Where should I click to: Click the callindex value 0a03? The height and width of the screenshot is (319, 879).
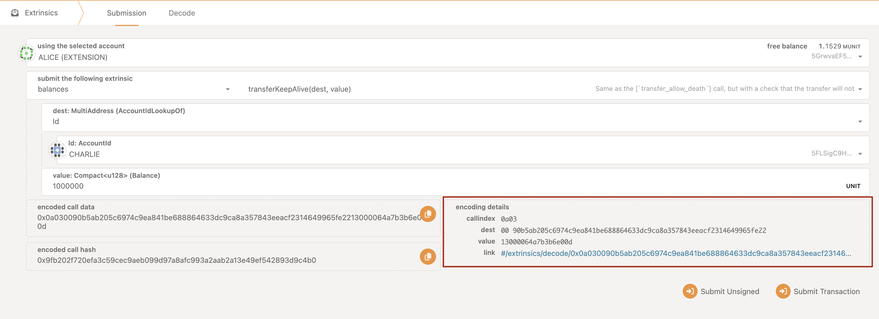[x=508, y=219]
